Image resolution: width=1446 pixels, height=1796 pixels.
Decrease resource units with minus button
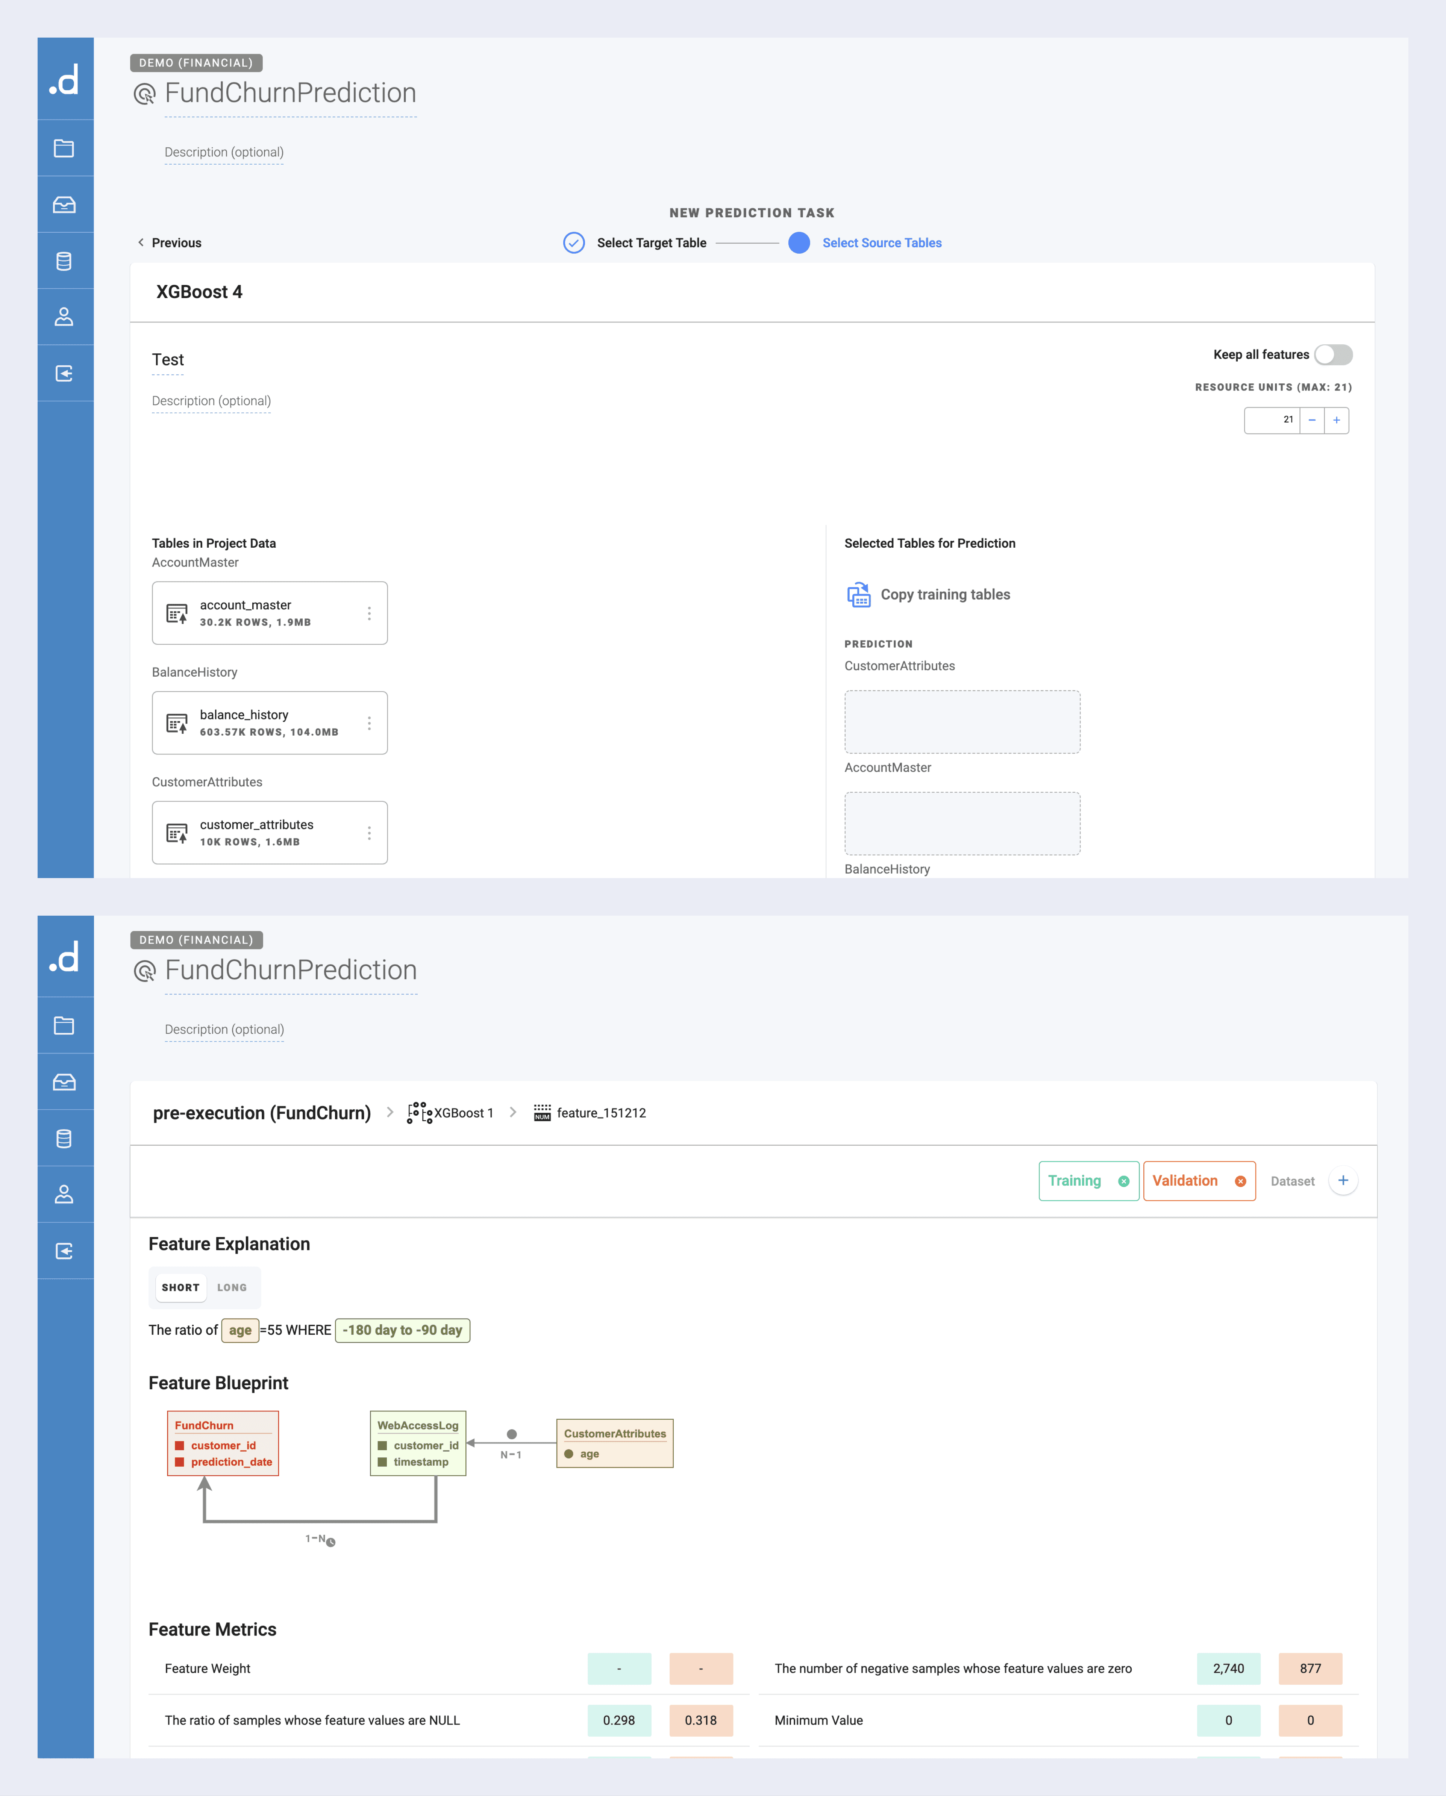[x=1312, y=421]
